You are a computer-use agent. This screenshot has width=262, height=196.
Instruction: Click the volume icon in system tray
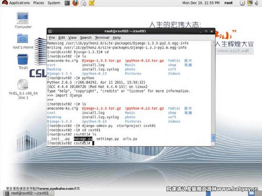pyautogui.click(x=257, y=3)
